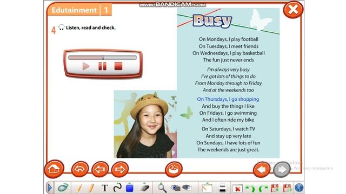Pause the audio track

(x=102, y=66)
